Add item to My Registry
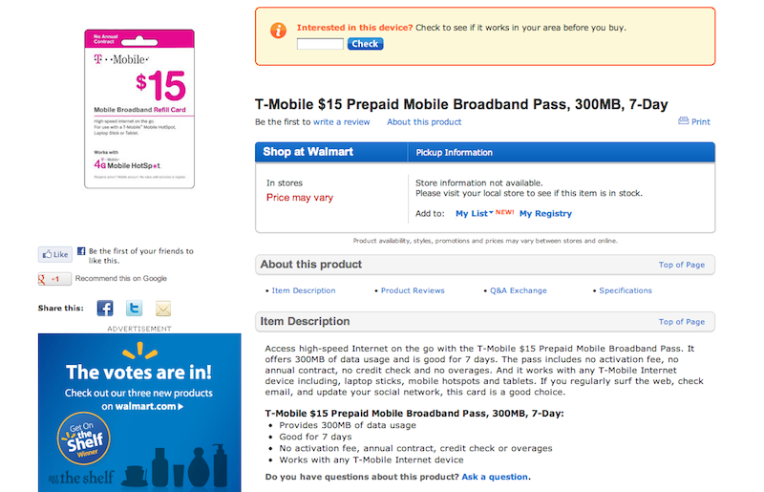The height and width of the screenshot is (492, 764). (x=545, y=214)
